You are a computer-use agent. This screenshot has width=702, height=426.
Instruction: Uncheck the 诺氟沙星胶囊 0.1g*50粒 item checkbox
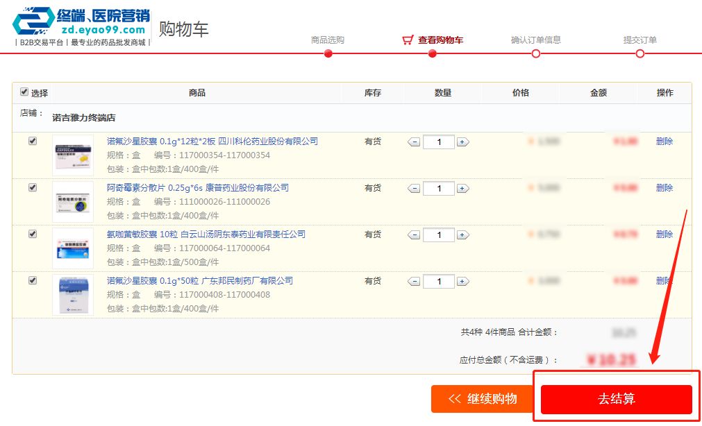click(32, 280)
